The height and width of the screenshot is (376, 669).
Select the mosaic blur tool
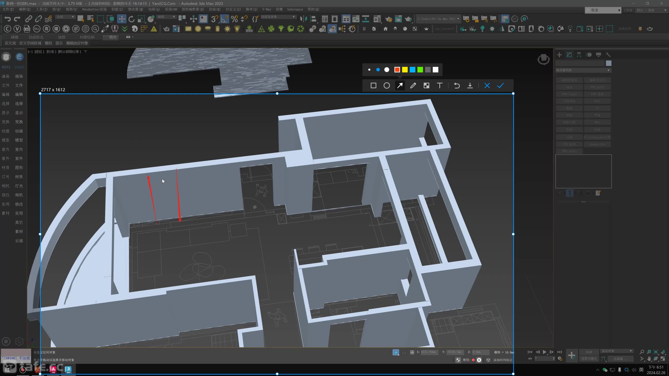click(426, 86)
